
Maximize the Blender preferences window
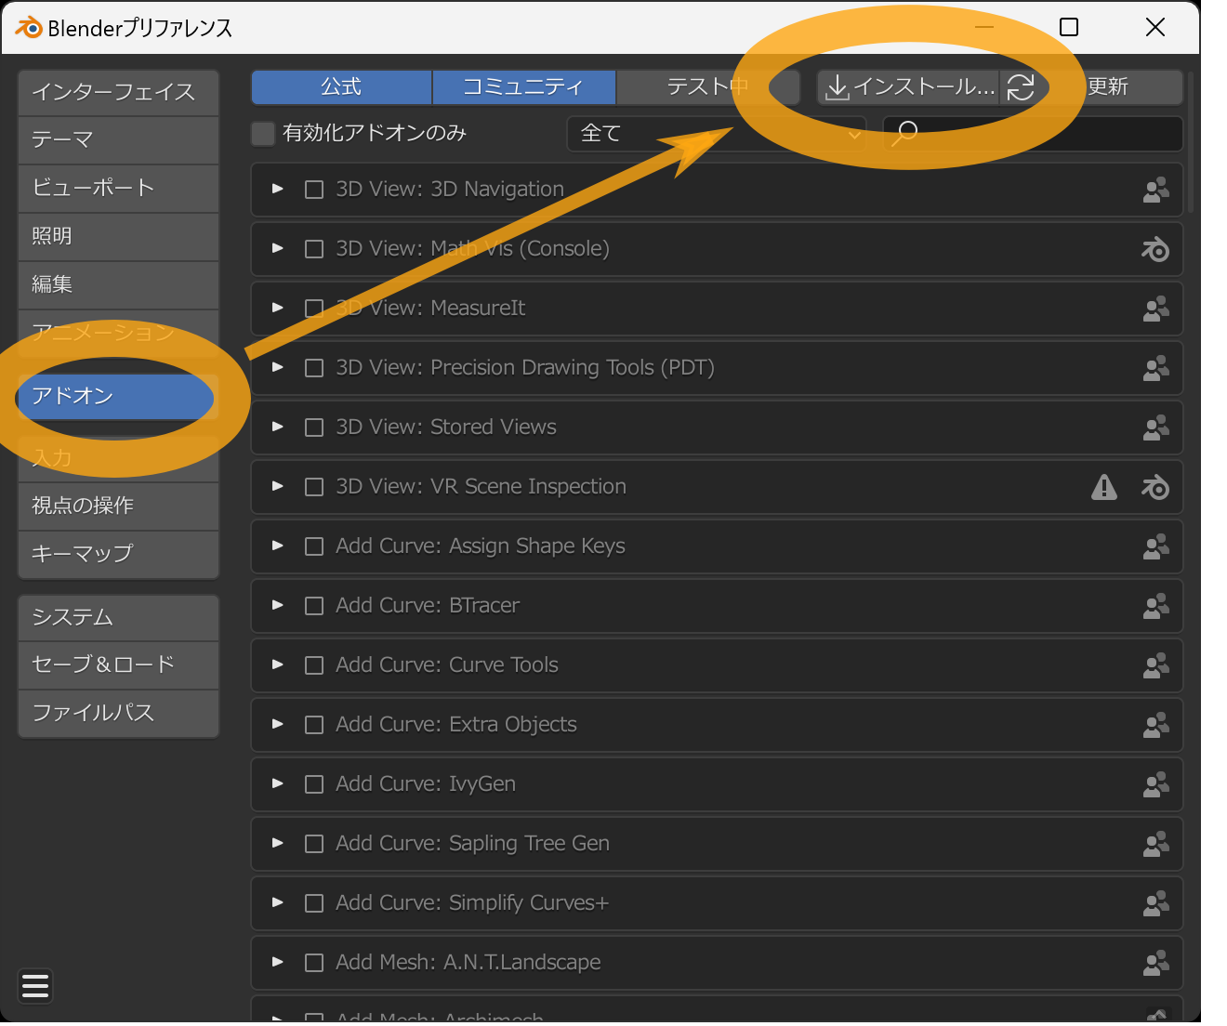[1069, 27]
